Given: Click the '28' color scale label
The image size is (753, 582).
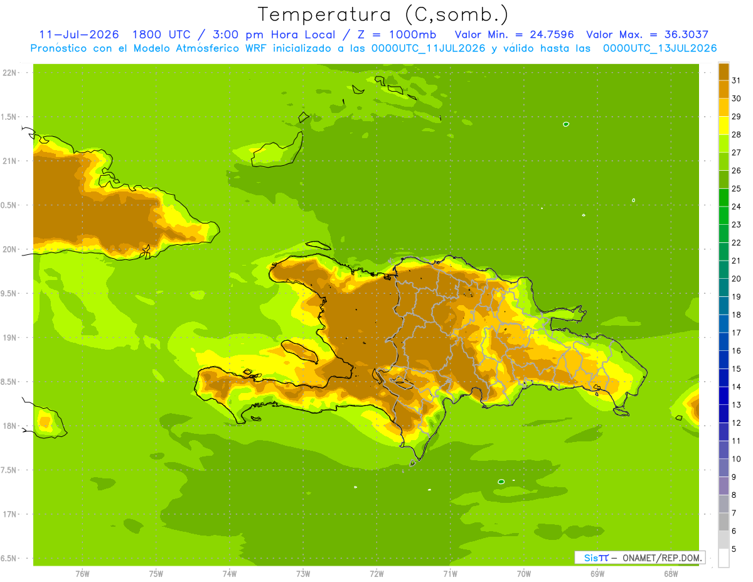Looking at the screenshot, I should click(737, 134).
